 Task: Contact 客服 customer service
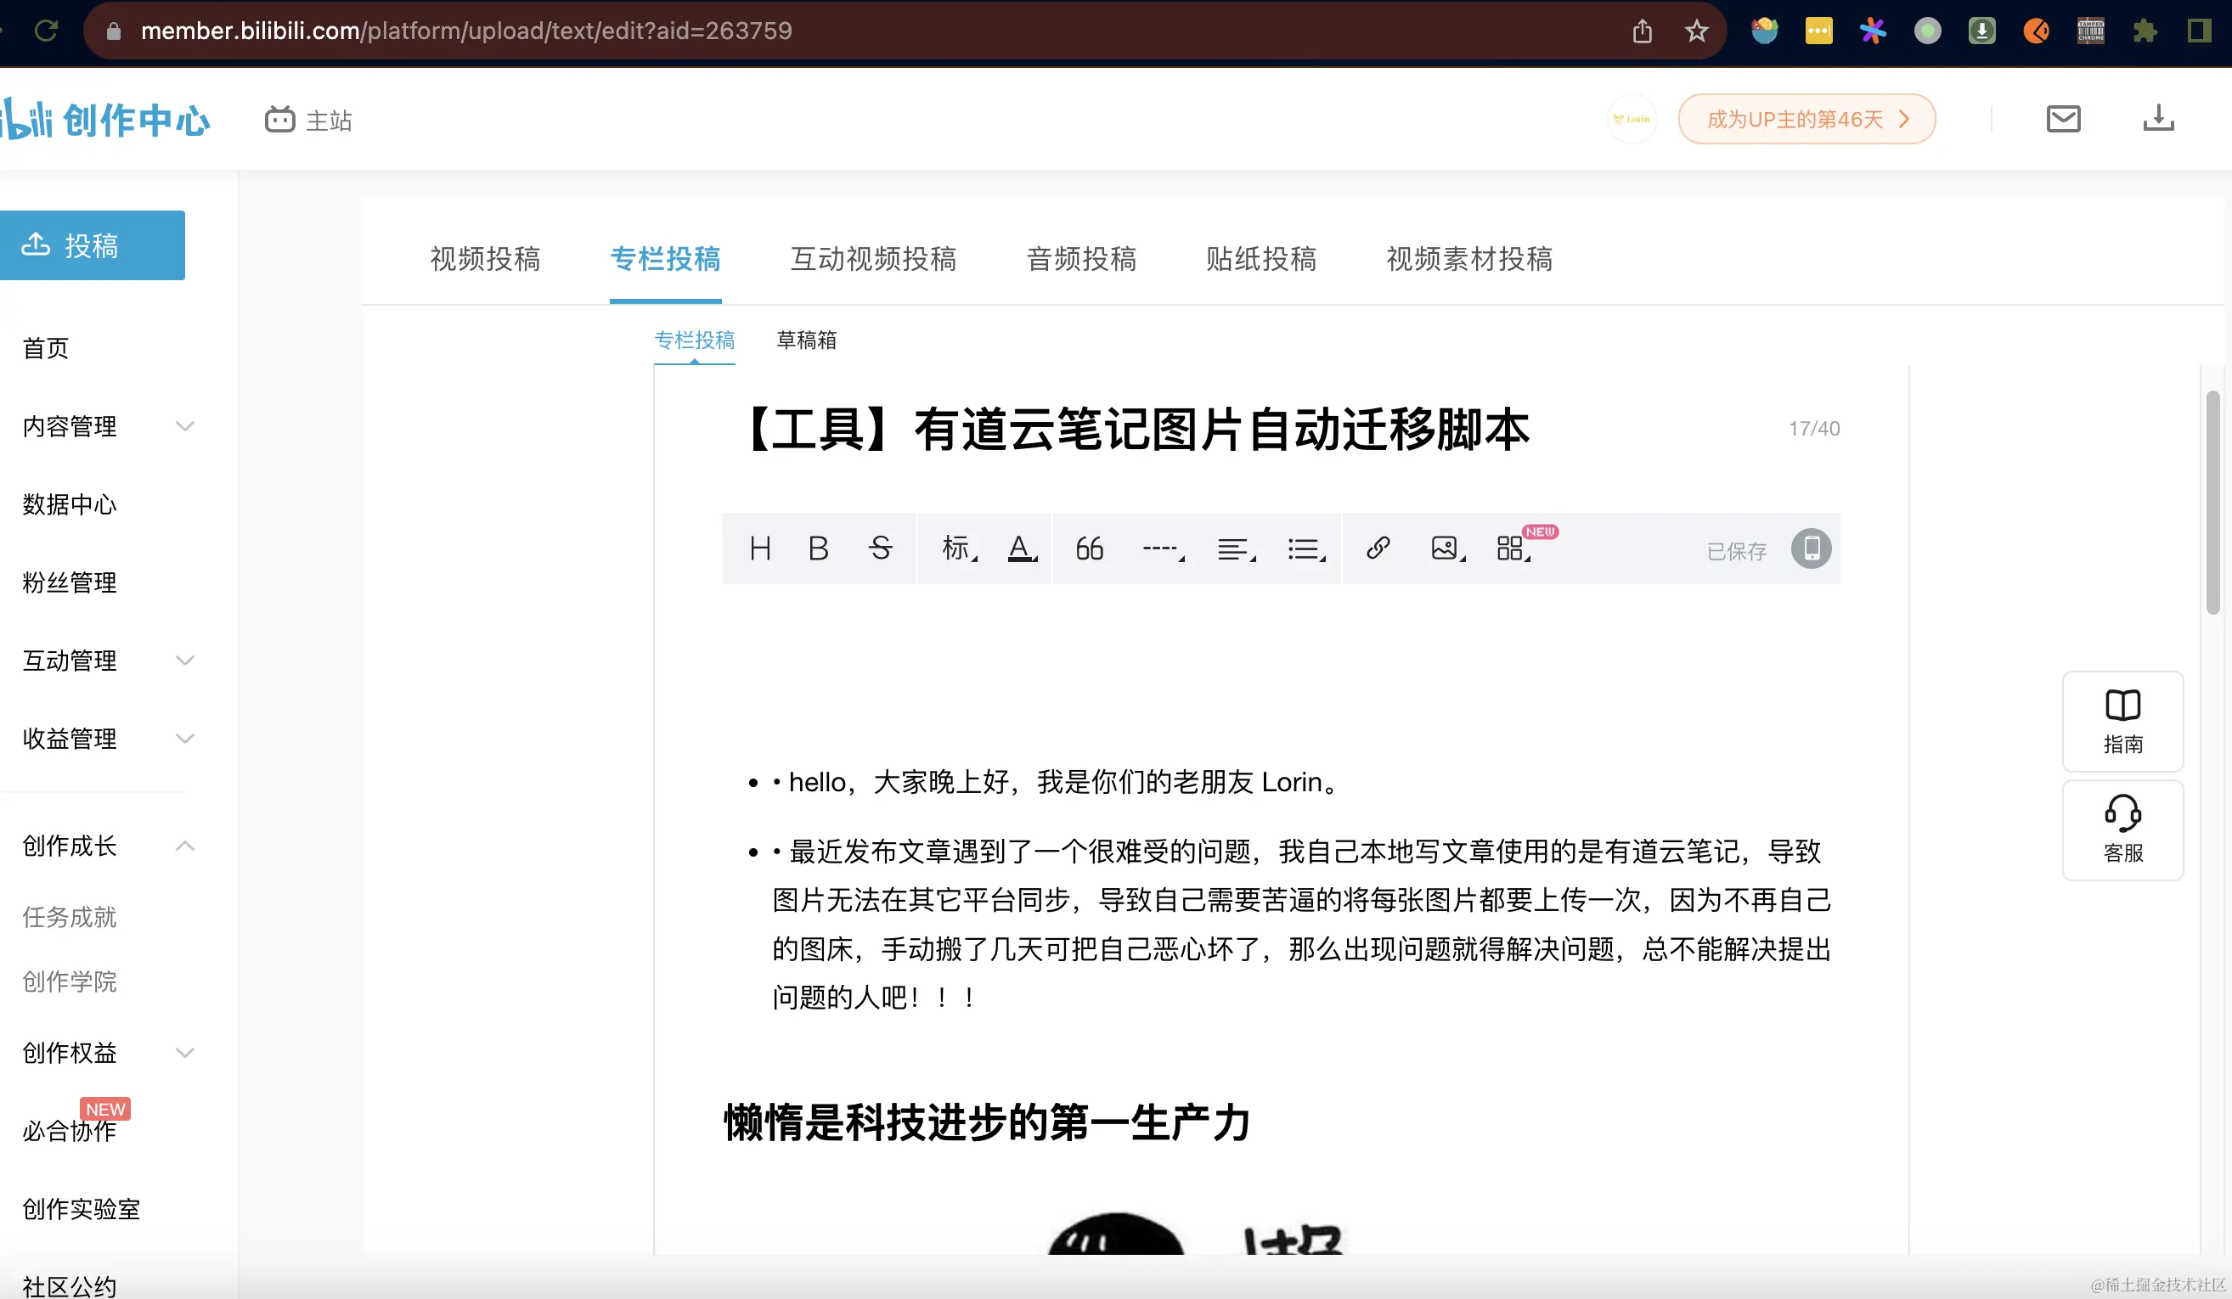click(x=2123, y=829)
